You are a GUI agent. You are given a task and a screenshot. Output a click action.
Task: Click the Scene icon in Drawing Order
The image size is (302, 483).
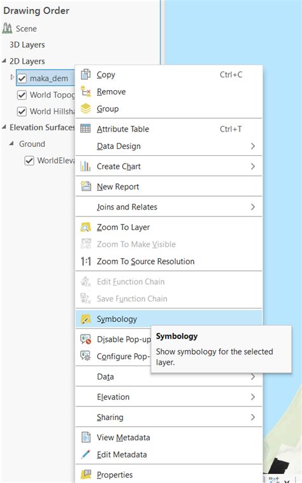7,28
